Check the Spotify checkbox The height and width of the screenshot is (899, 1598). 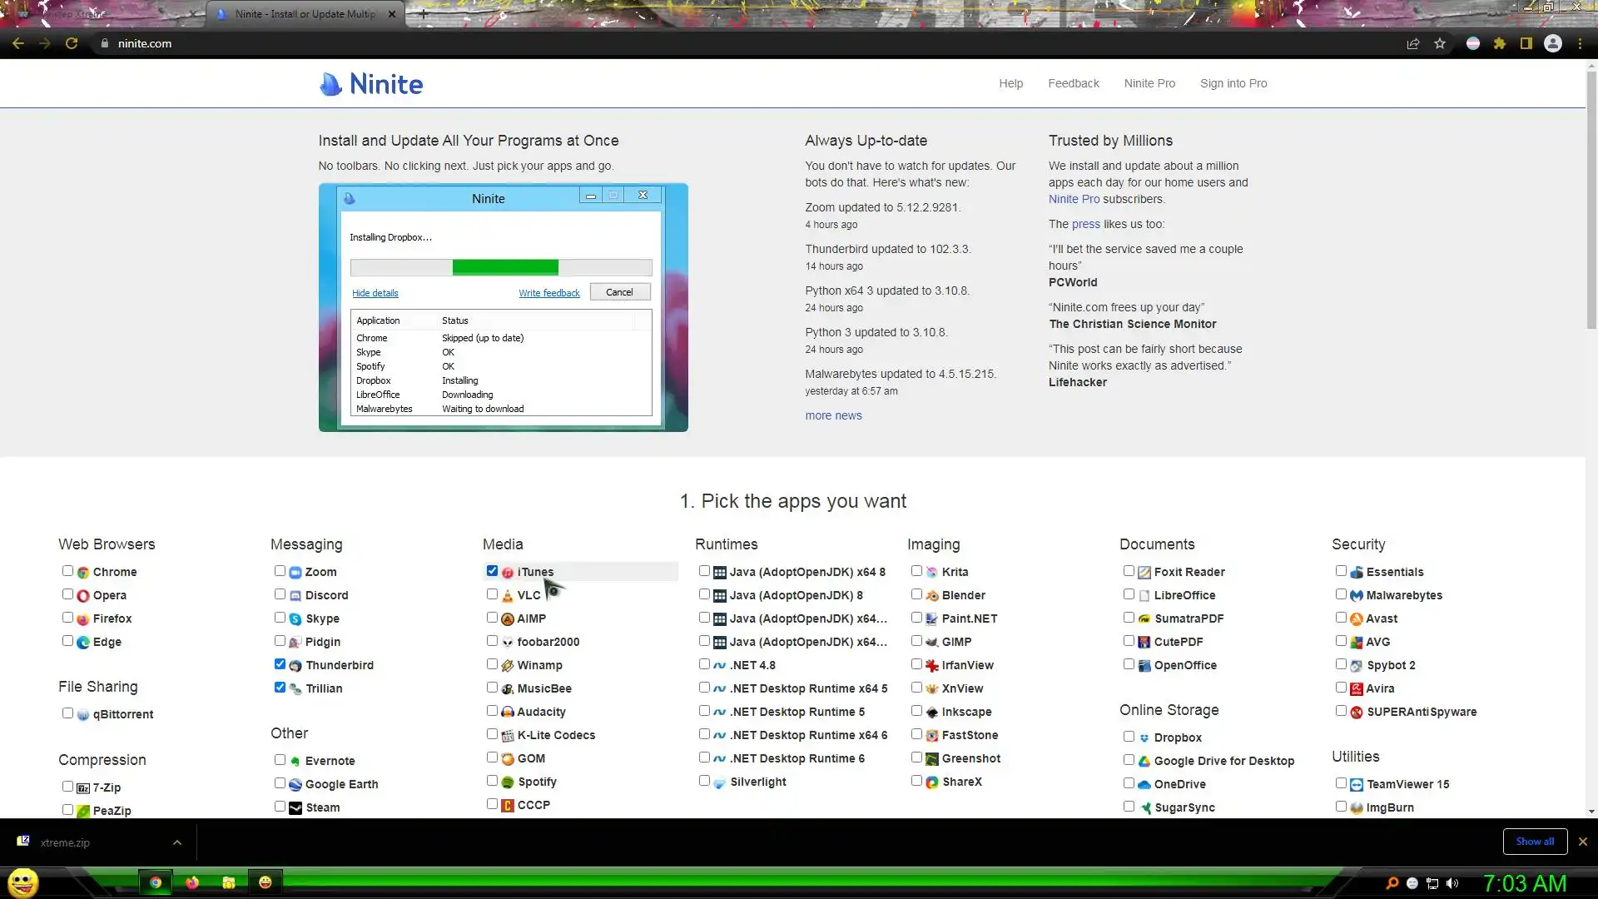pos(492,781)
